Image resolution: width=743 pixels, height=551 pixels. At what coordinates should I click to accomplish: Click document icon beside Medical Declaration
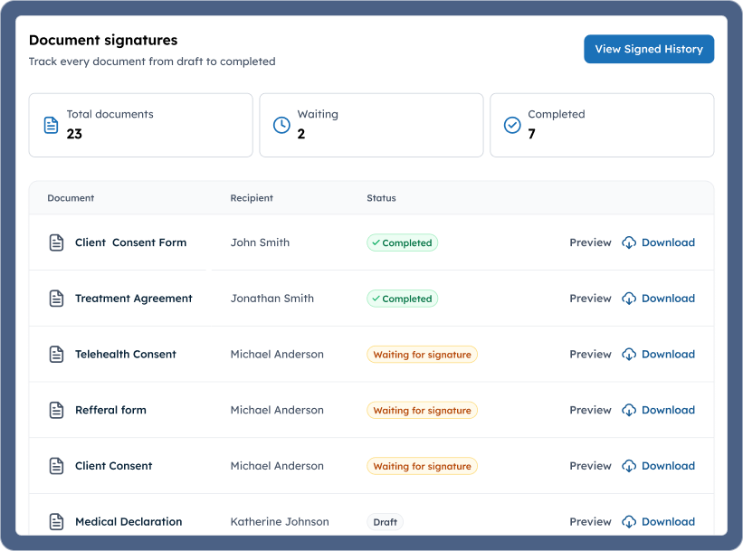56,522
